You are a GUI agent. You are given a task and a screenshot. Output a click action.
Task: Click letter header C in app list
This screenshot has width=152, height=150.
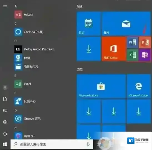tap(16, 24)
